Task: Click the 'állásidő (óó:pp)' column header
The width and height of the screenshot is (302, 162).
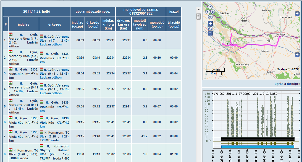Action: pyautogui.click(x=174, y=24)
